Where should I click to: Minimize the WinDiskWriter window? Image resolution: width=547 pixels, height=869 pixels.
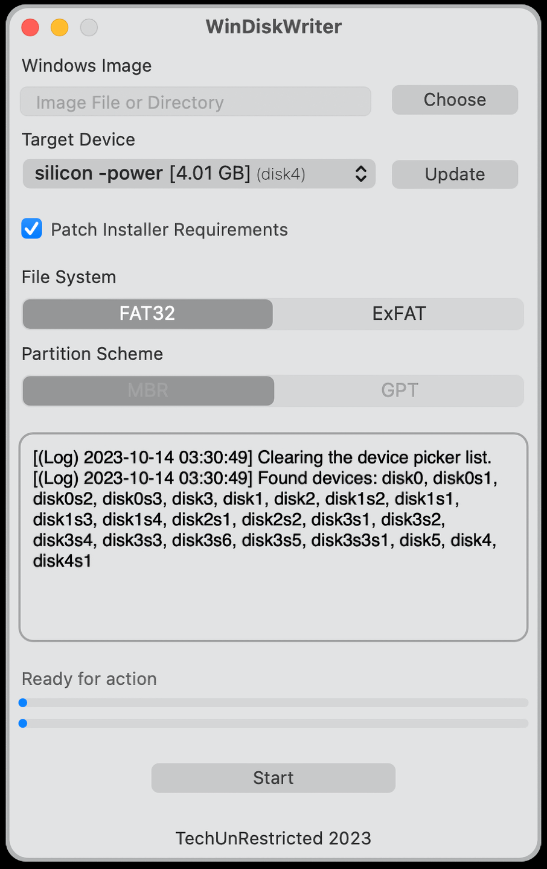point(59,27)
